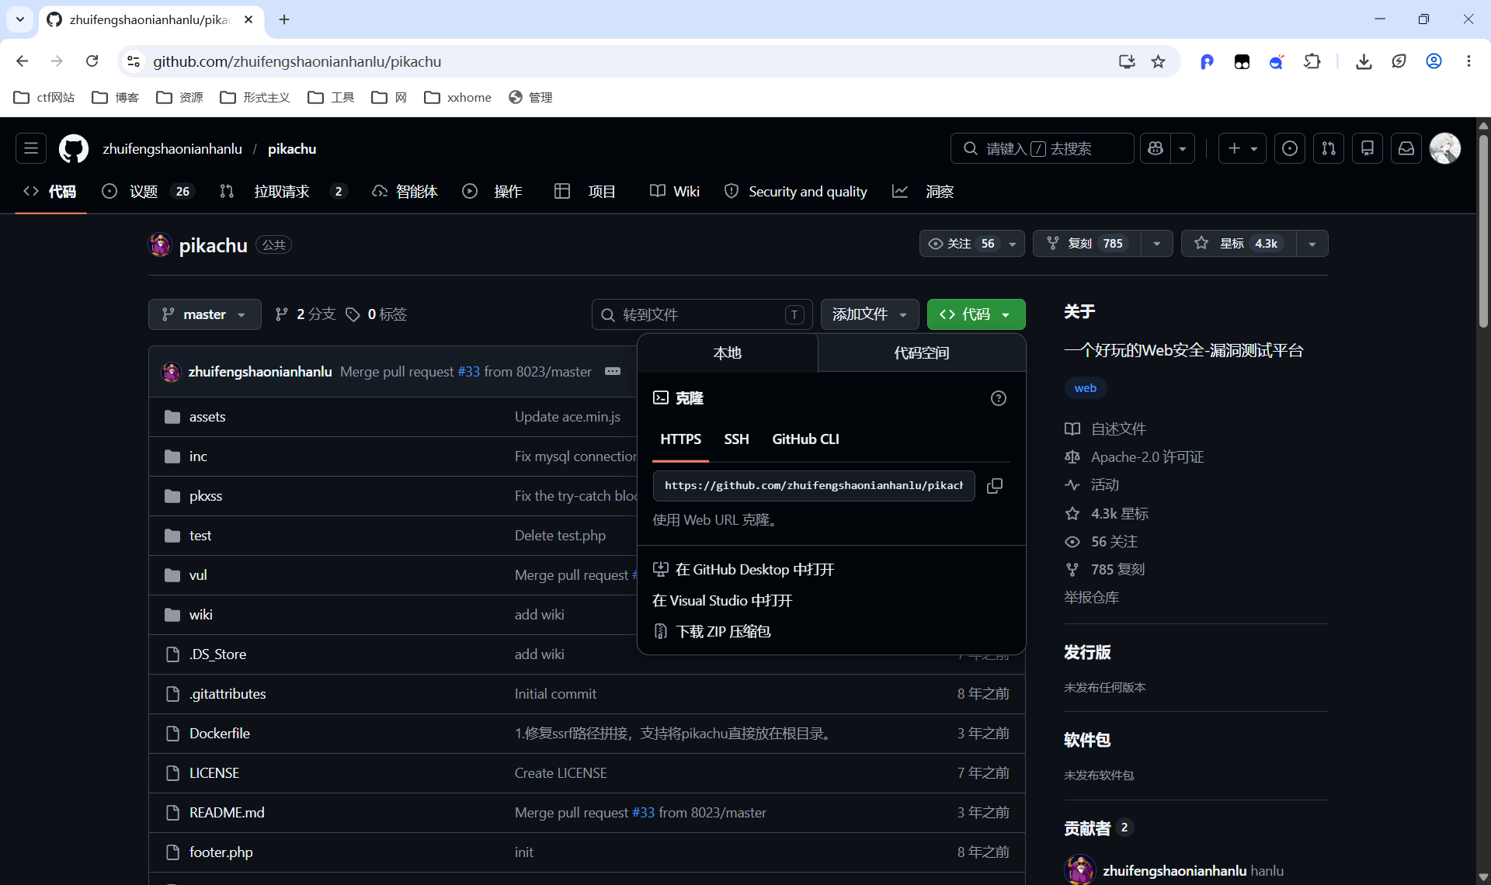Open in Visual Studio
The width and height of the screenshot is (1491, 885).
(722, 601)
